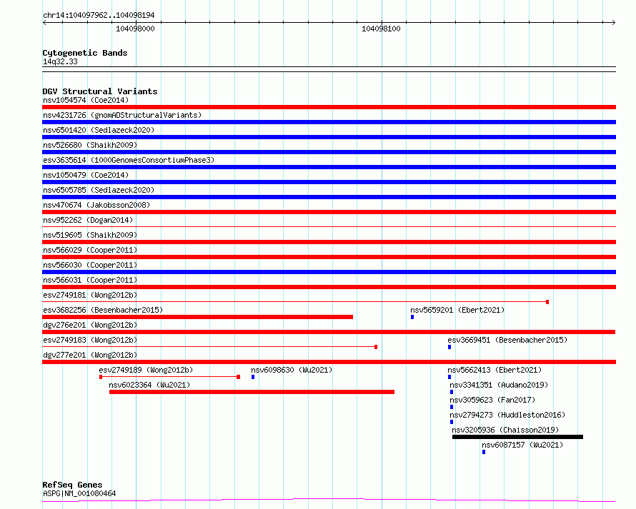Click the right arrow of the coordinate ruler
Image resolution: width=636 pixels, height=509 pixels.
(x=613, y=22)
